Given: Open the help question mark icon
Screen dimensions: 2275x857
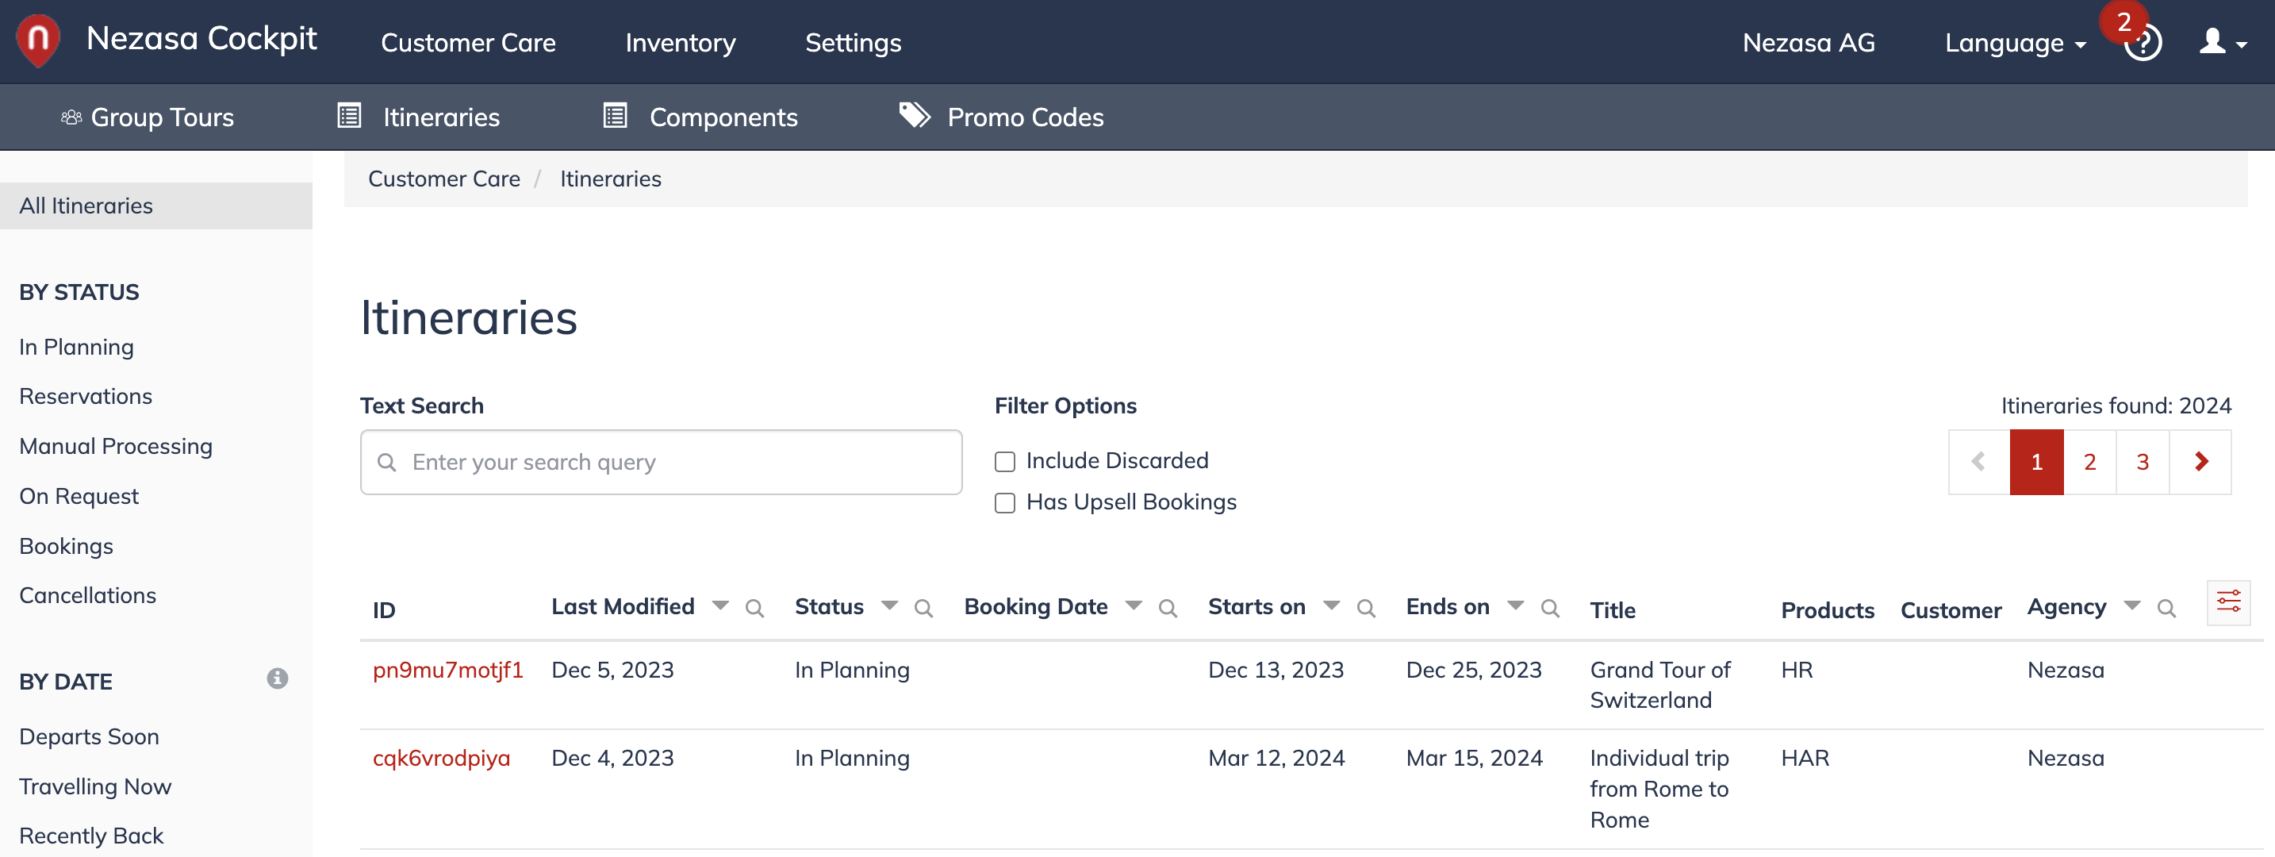Looking at the screenshot, I should tap(2143, 44).
